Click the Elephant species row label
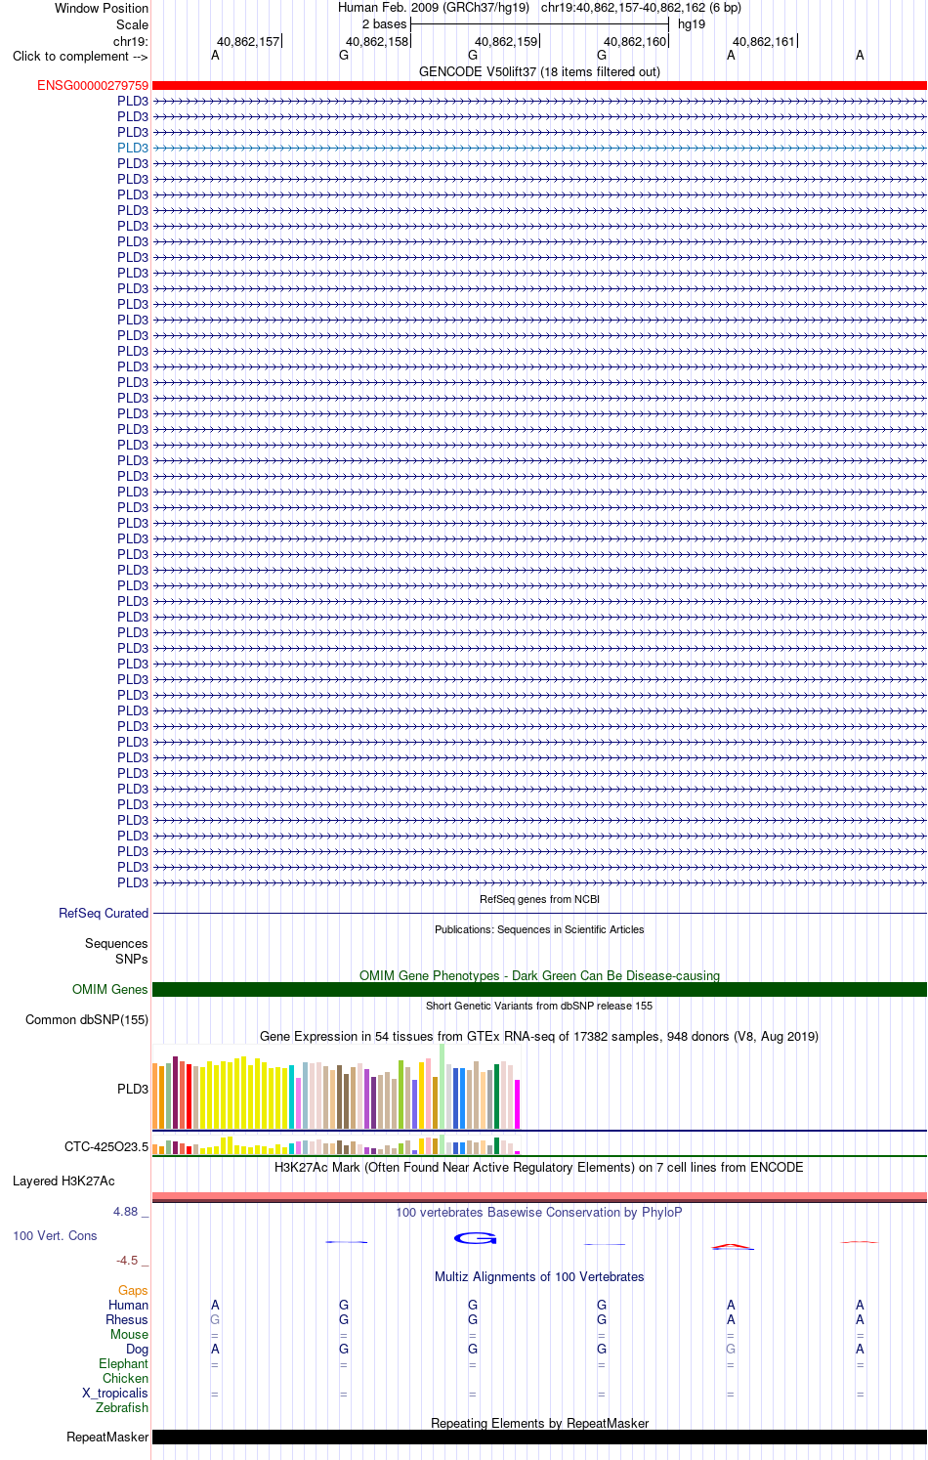The height and width of the screenshot is (1460, 928). point(123,1364)
